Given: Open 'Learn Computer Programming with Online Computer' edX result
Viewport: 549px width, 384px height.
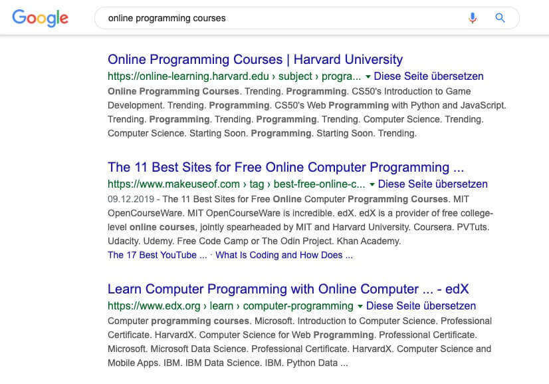Looking at the screenshot, I should (288, 289).
